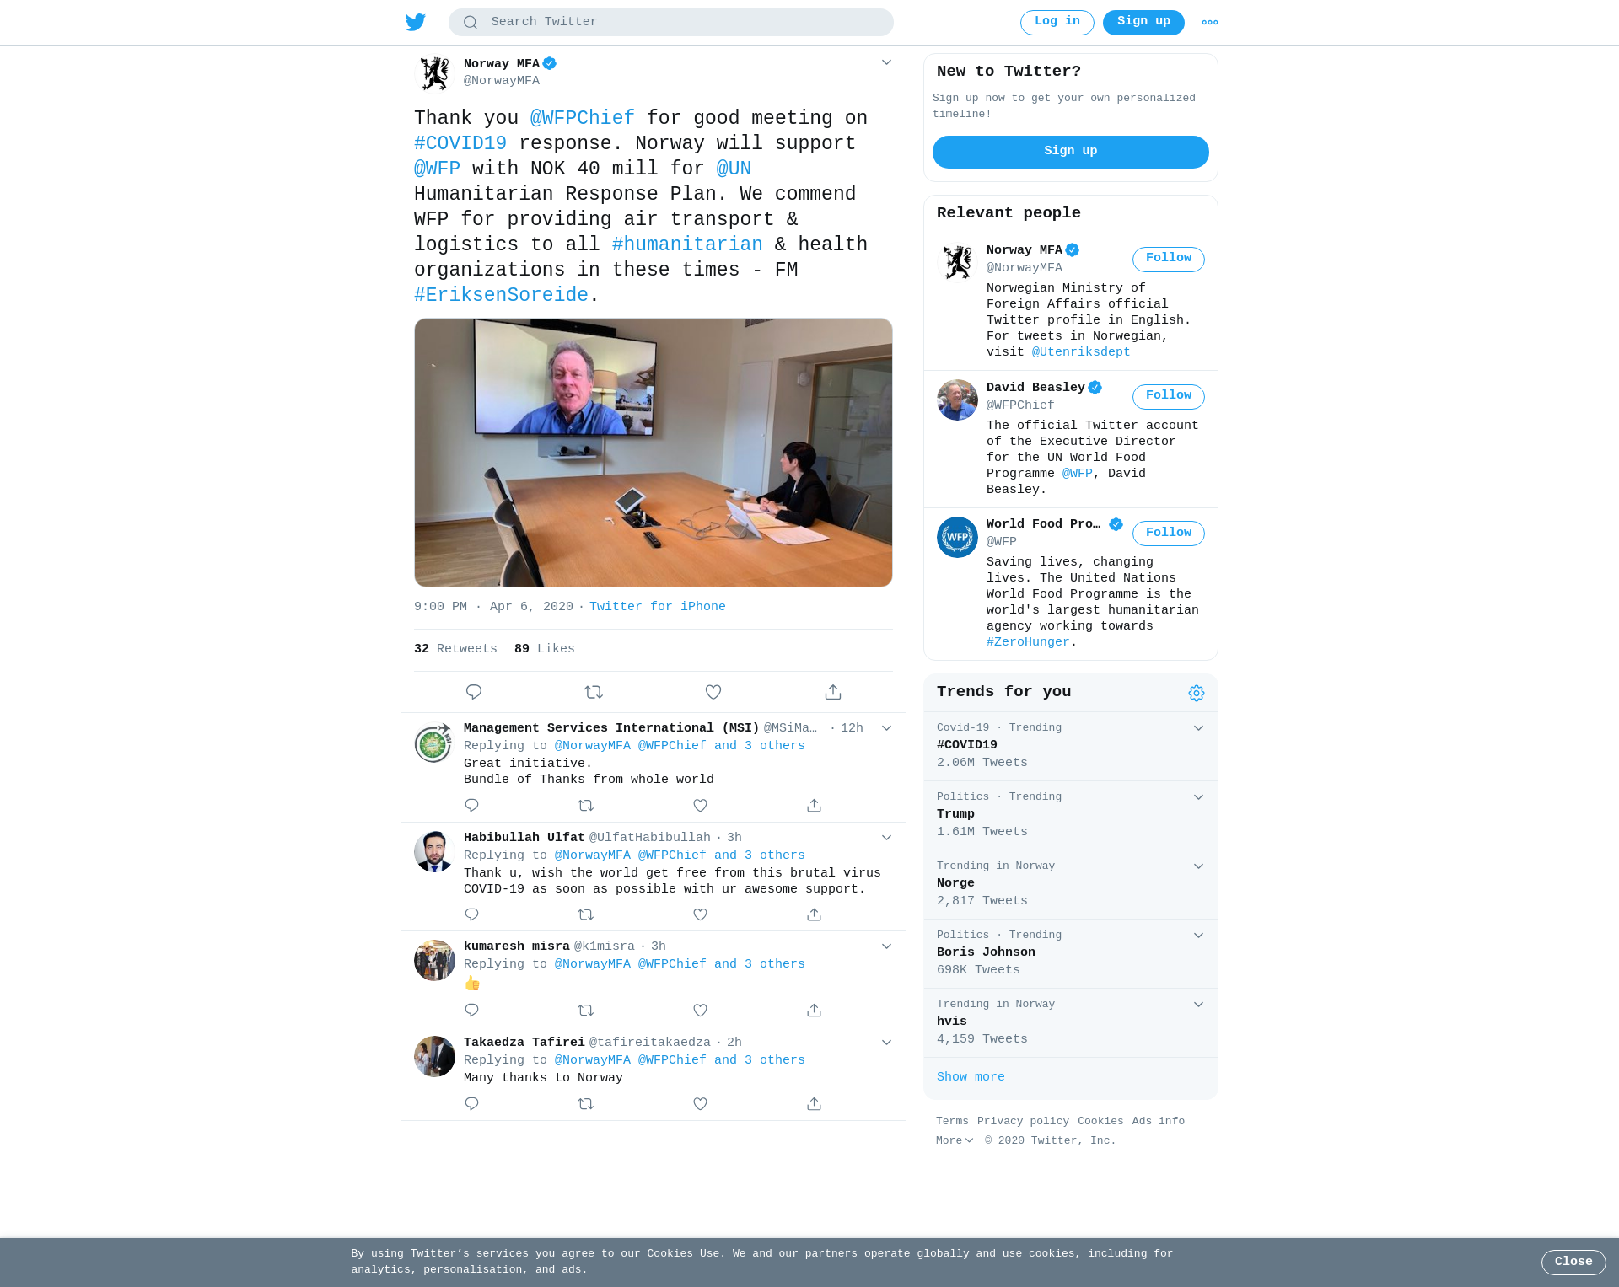Follow the World Food Programme account

(1168, 534)
